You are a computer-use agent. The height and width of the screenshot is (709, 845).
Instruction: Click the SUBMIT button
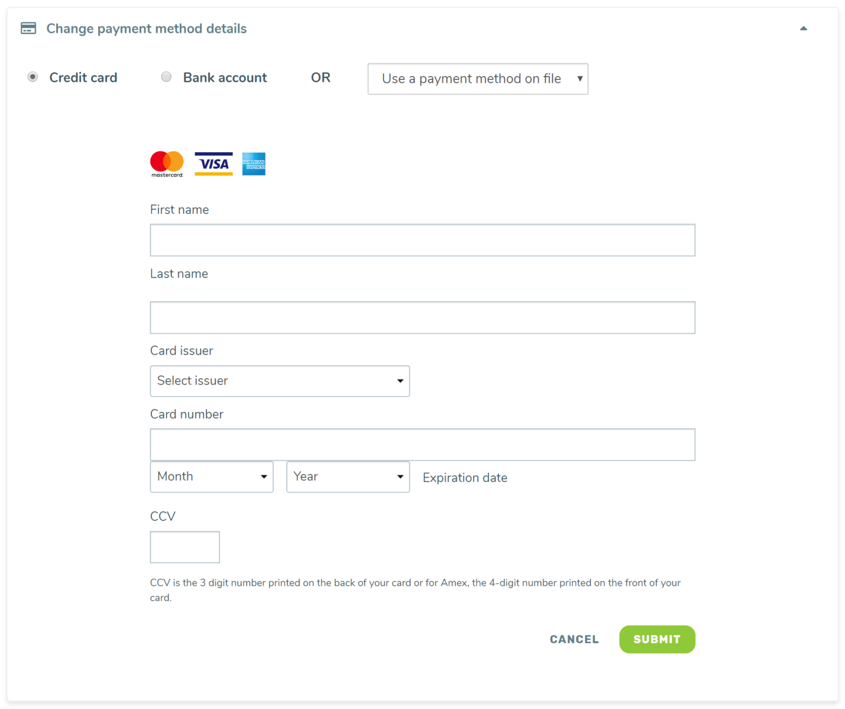657,639
